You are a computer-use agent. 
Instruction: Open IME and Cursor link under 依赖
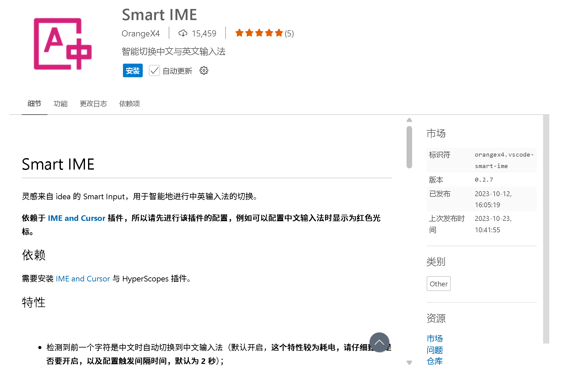click(x=83, y=279)
